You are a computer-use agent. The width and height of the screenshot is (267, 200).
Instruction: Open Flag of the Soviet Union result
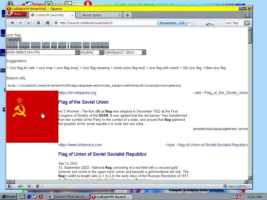83,102
